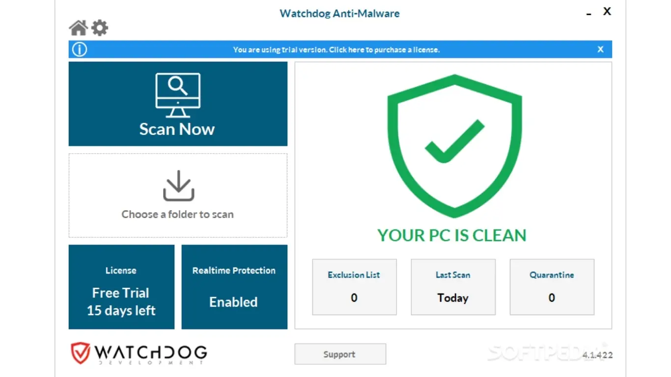
Task: Open the Exclusion List panel
Action: point(354,287)
